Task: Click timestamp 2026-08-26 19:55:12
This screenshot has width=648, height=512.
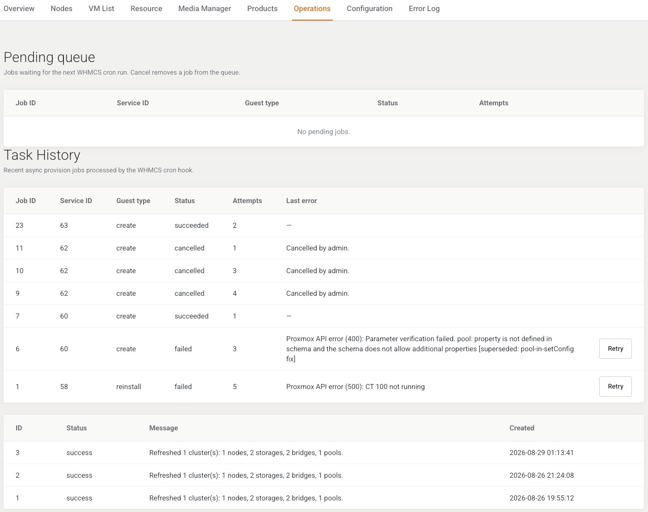Action: [x=542, y=498]
